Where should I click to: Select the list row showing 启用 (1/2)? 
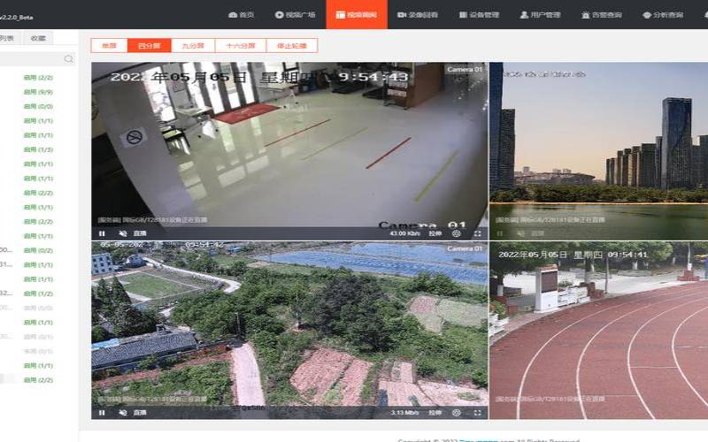[38, 293]
